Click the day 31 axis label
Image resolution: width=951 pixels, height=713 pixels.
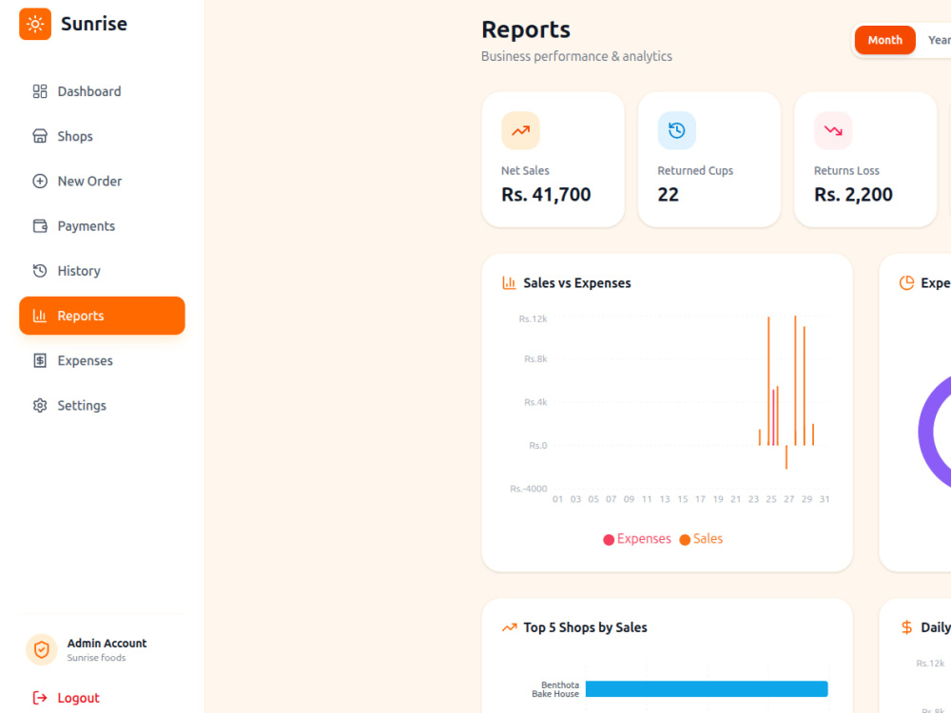(x=825, y=500)
